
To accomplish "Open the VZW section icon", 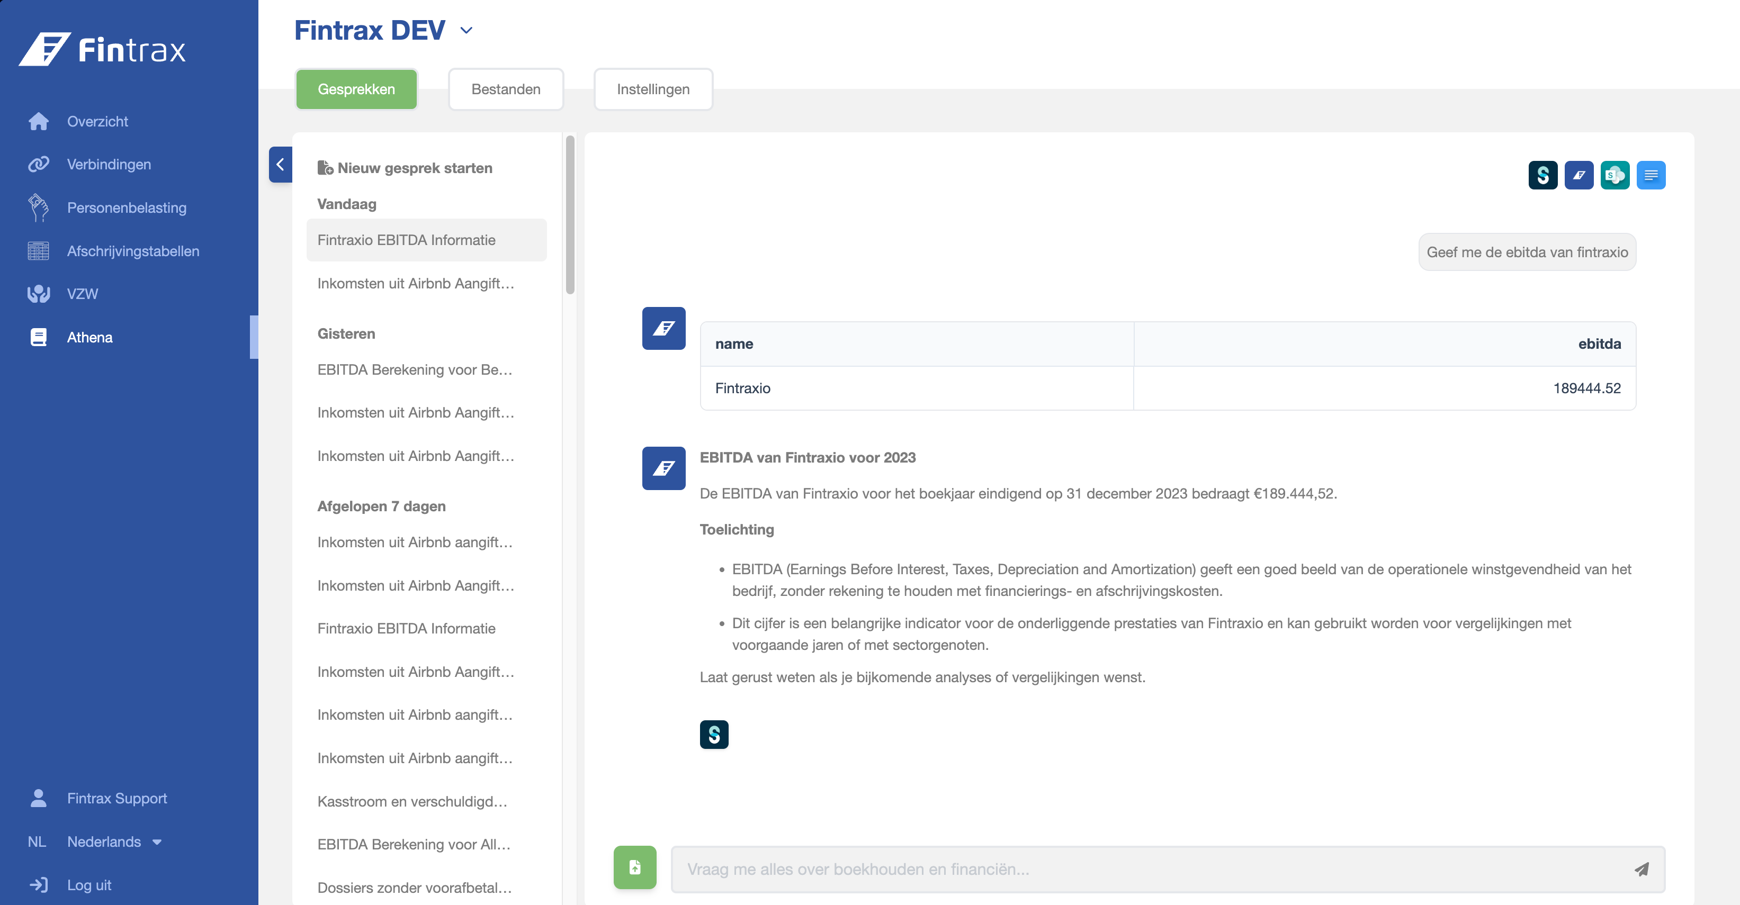I will (x=39, y=294).
